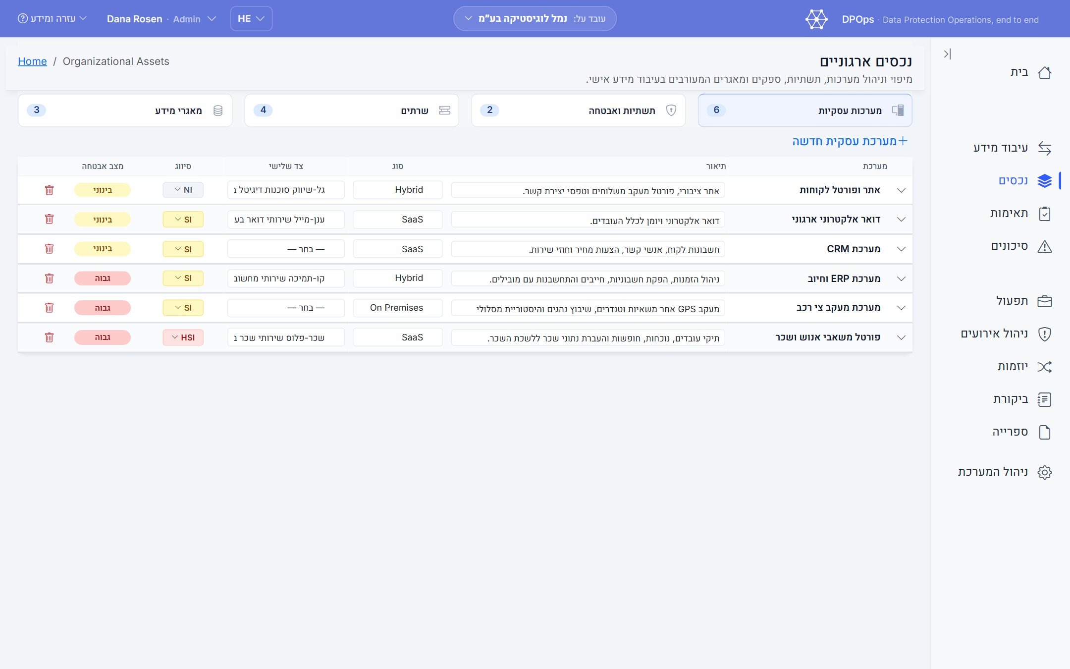Open the ניהול אירועים shield icon

(x=1044, y=334)
